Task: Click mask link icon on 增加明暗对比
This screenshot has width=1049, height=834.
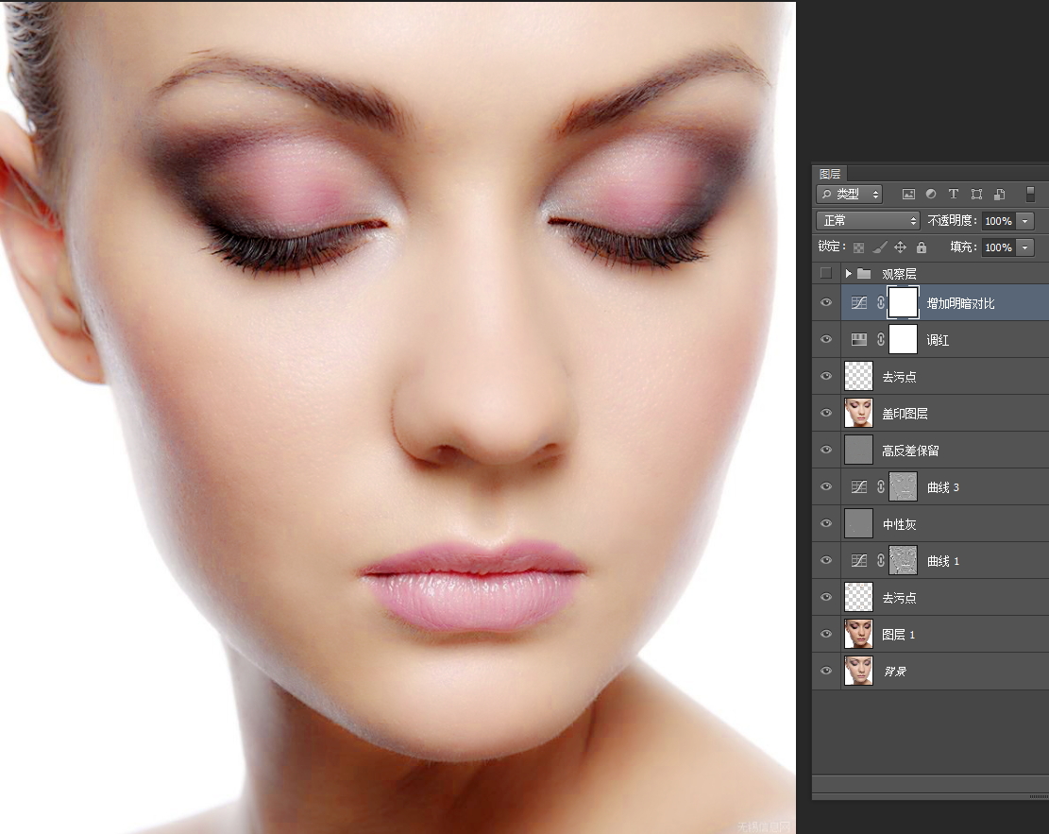Action: coord(880,302)
